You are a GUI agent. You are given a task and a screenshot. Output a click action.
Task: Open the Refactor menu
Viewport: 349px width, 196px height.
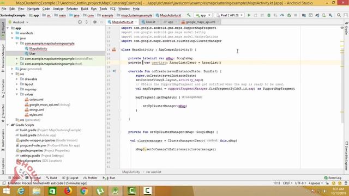[x=72, y=9]
